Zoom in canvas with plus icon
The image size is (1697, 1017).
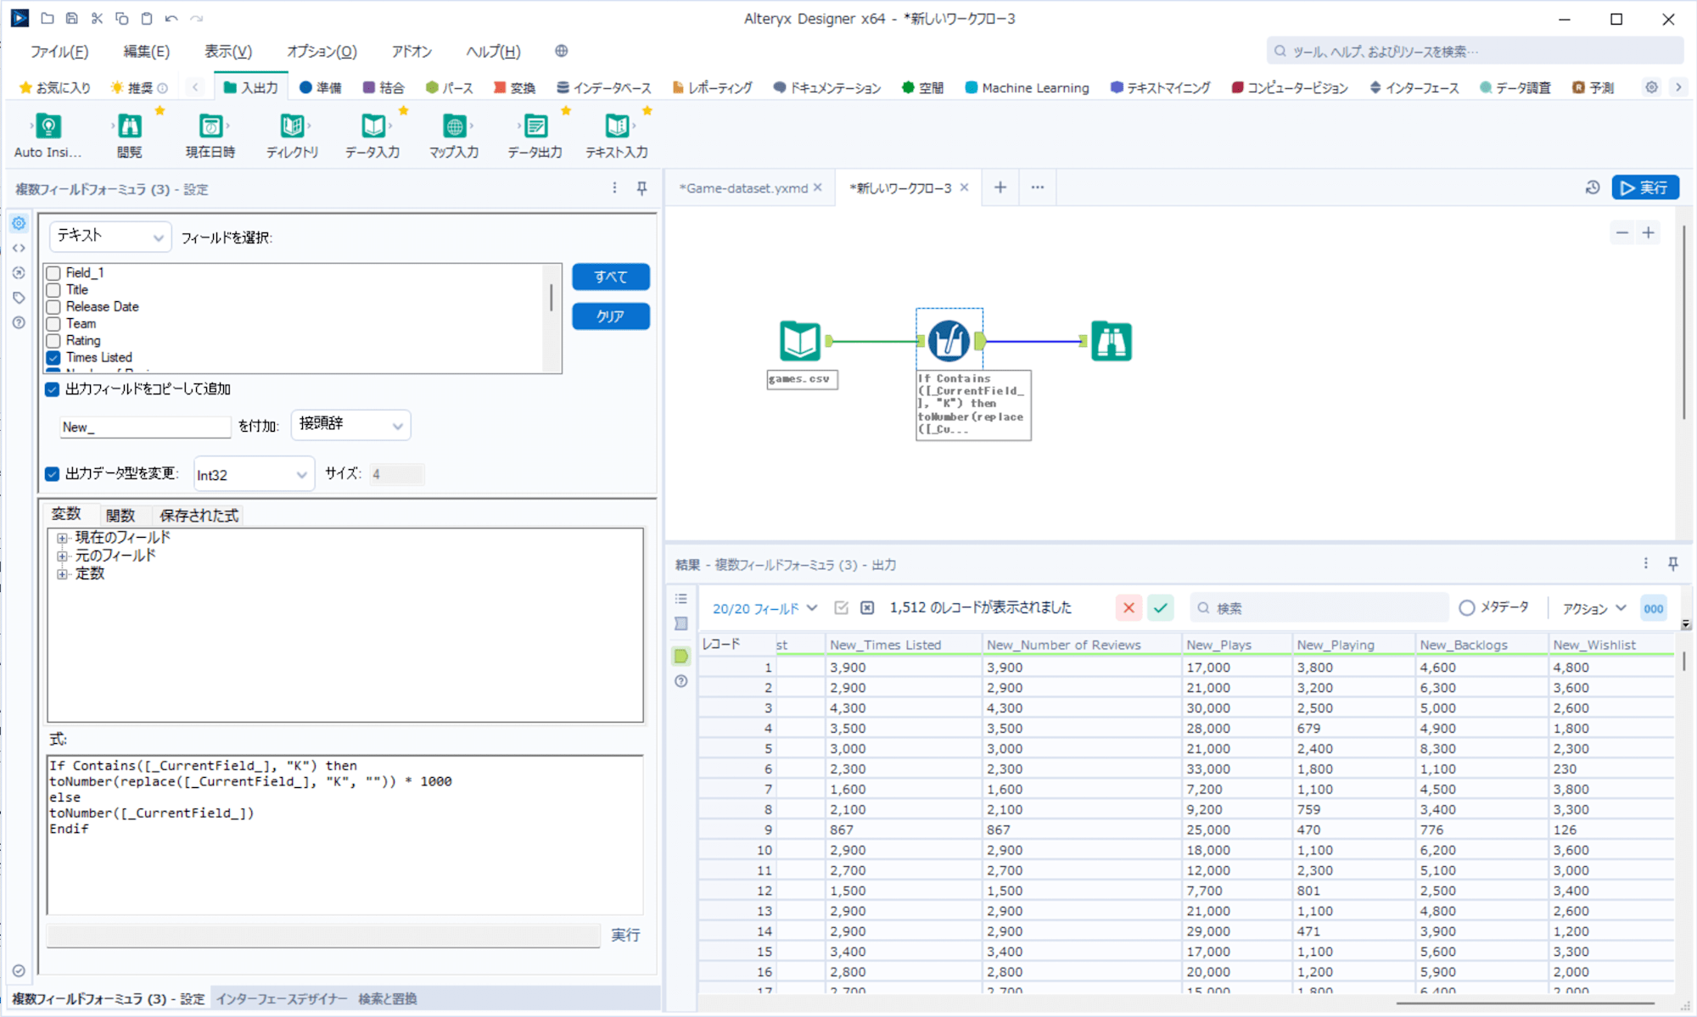[x=1648, y=232]
